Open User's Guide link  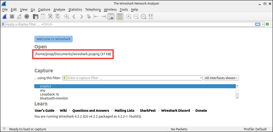44,110
